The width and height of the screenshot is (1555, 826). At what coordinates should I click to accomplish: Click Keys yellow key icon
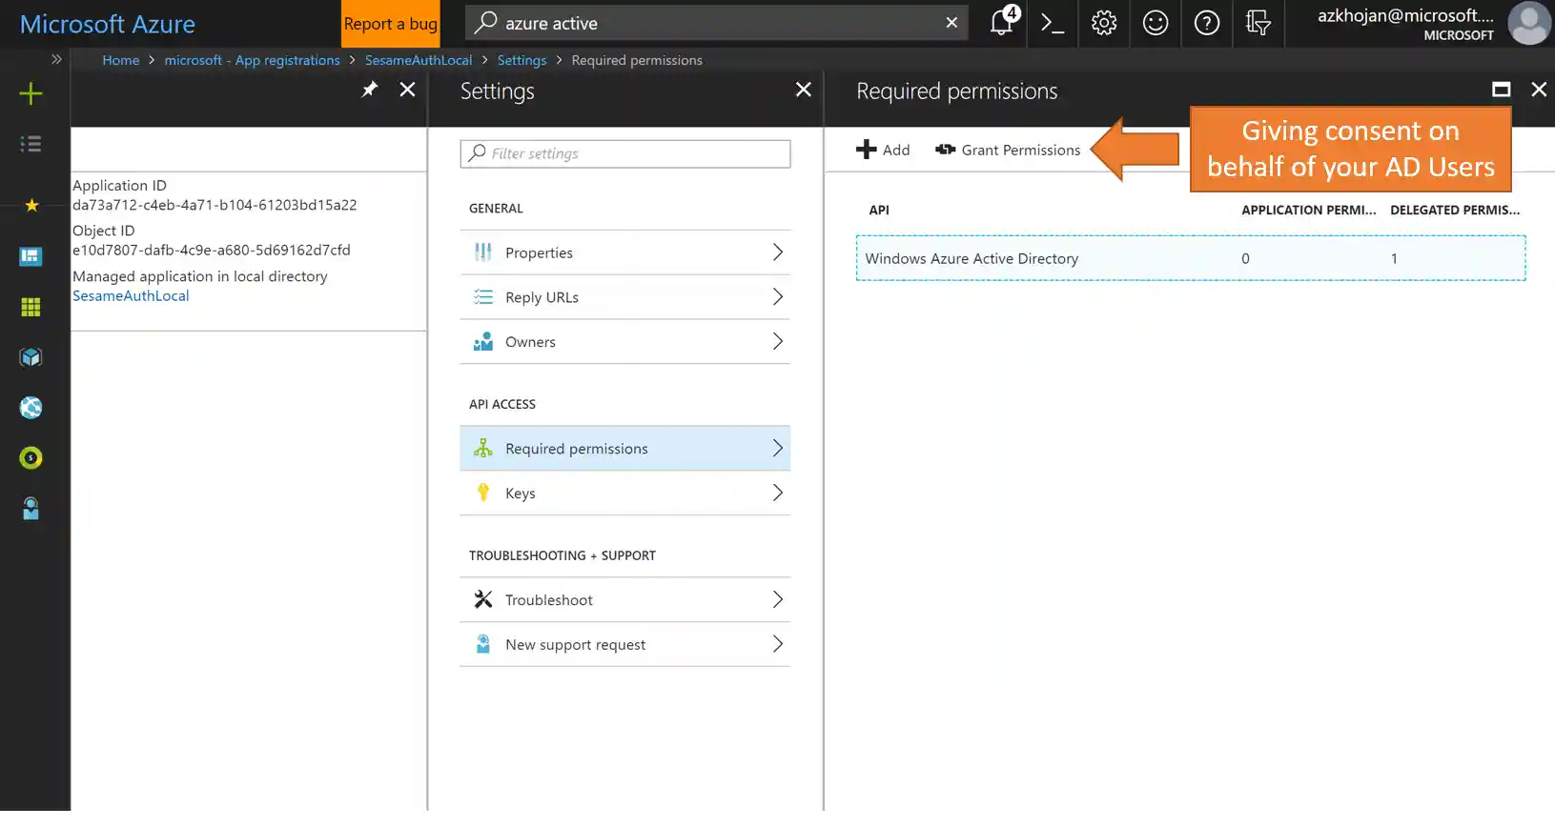[x=483, y=493]
